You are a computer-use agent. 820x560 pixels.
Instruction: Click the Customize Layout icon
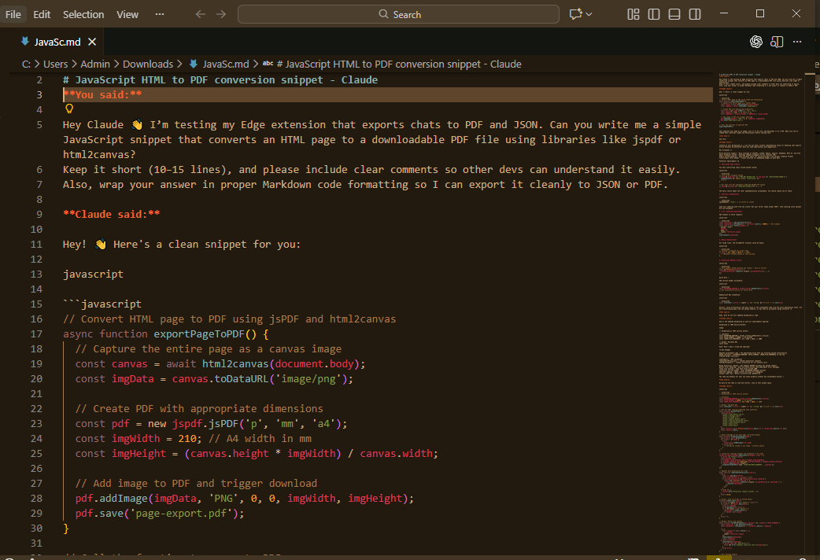[x=633, y=14]
